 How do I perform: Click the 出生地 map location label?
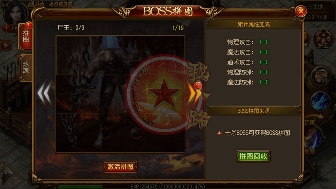(315, 7)
